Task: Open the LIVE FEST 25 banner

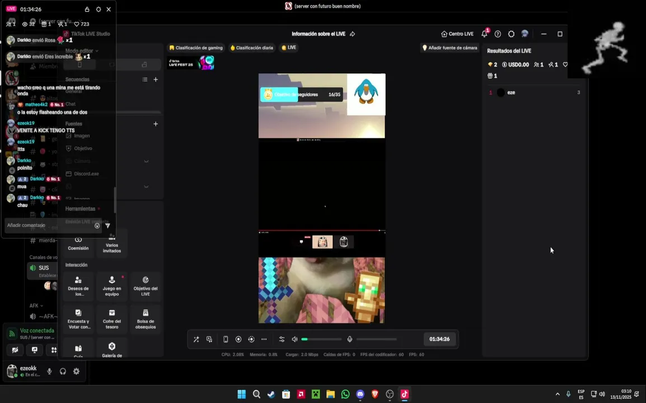Action: click(191, 63)
